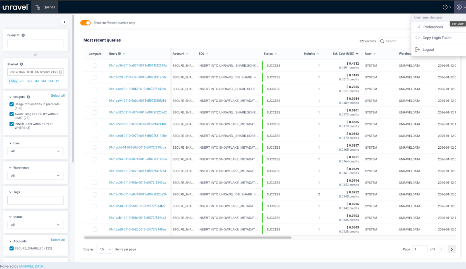Open the Started date calendar icon

(61, 72)
